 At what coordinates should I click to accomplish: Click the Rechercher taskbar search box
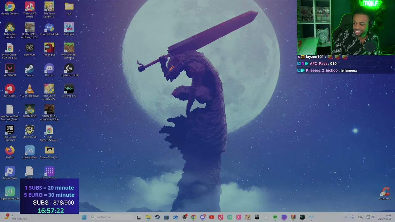pyautogui.click(x=111, y=217)
